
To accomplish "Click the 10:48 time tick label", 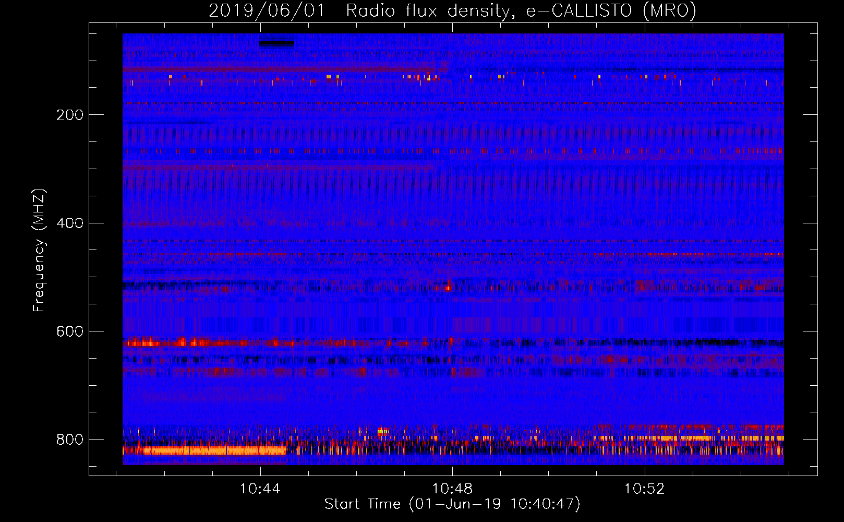I will (x=452, y=489).
